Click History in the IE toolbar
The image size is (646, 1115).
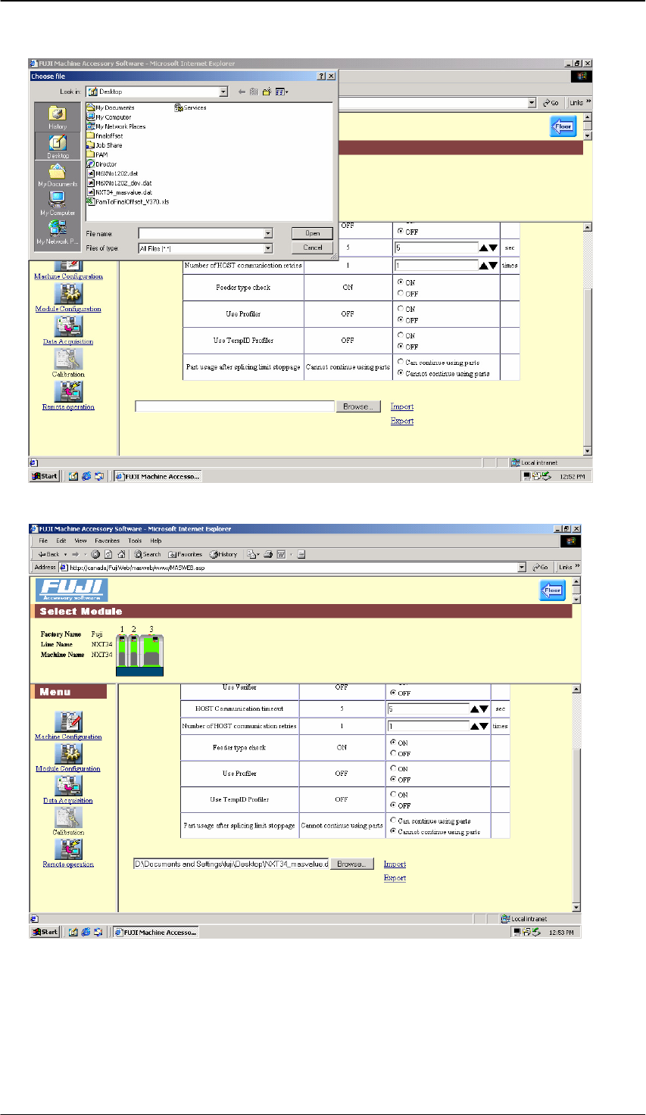pyautogui.click(x=223, y=554)
